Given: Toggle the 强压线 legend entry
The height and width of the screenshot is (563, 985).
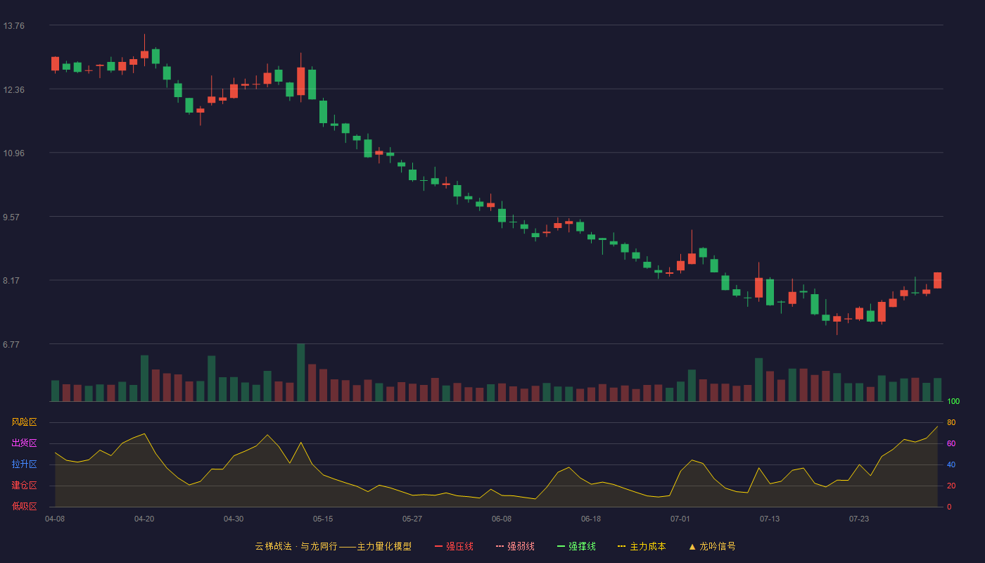Looking at the screenshot, I should [x=454, y=546].
